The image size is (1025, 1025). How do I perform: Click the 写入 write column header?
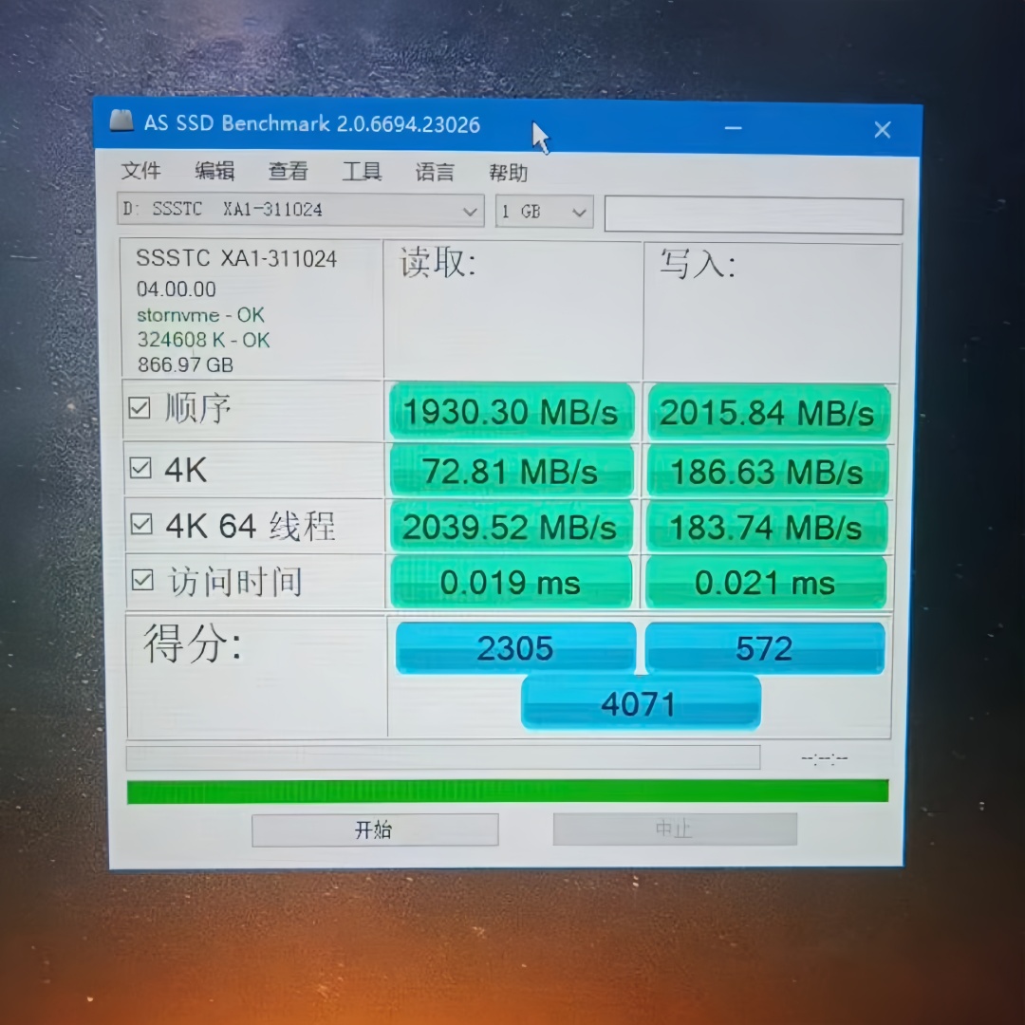pyautogui.click(x=698, y=264)
